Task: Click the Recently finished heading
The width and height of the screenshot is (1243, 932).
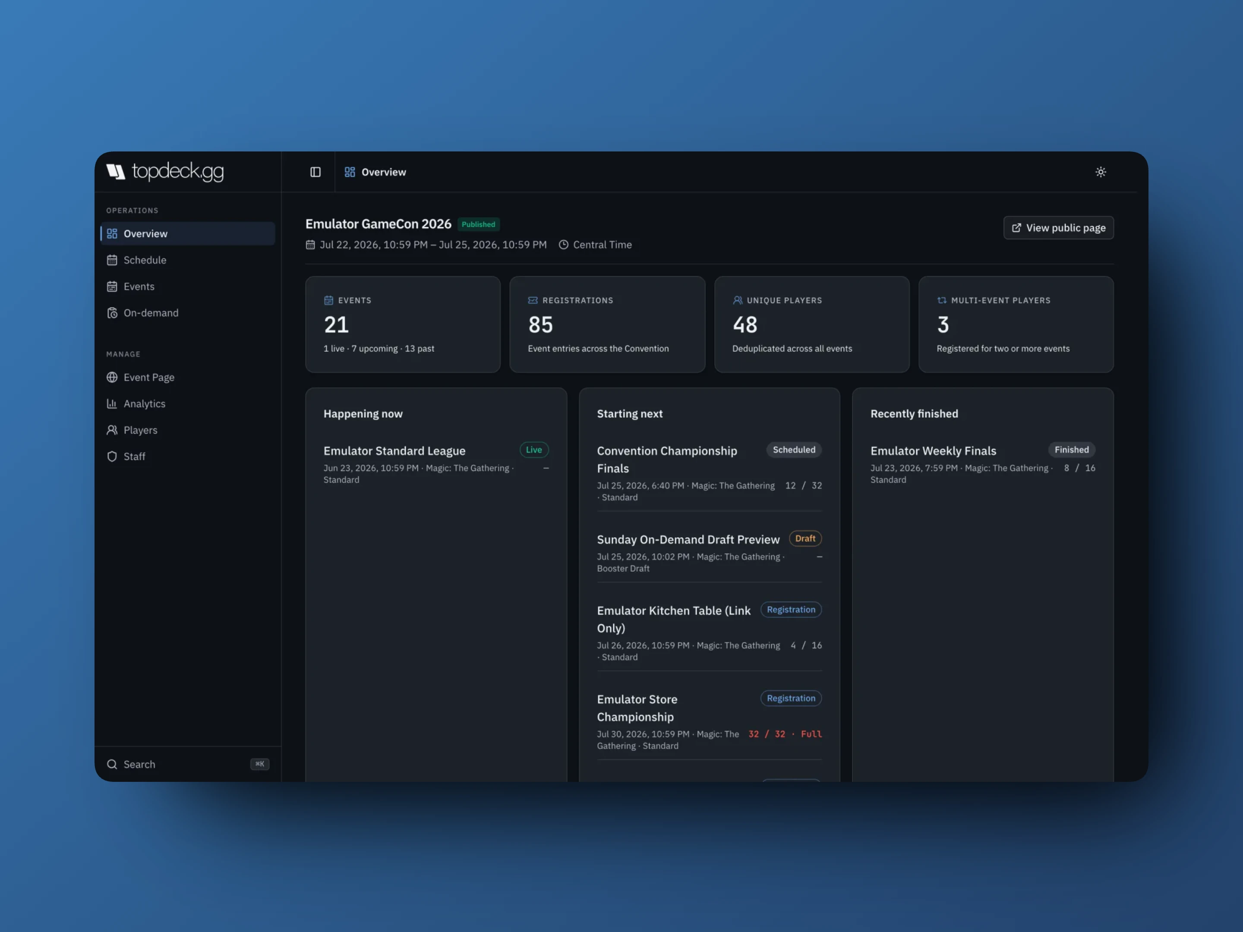Action: point(914,414)
